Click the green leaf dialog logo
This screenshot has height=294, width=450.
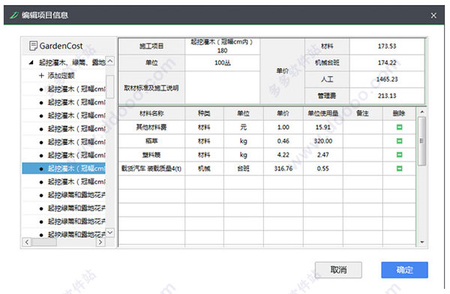tap(14, 15)
